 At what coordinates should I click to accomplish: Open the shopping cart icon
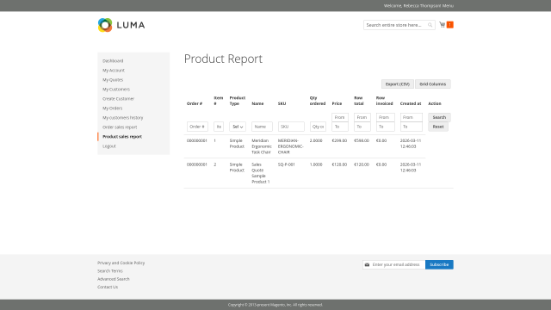442,25
